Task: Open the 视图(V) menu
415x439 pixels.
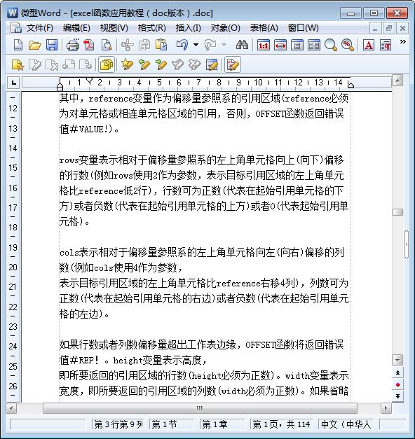Action: coord(114,28)
